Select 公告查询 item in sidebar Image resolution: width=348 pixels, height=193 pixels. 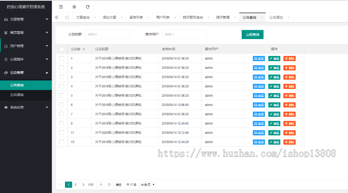point(26,85)
